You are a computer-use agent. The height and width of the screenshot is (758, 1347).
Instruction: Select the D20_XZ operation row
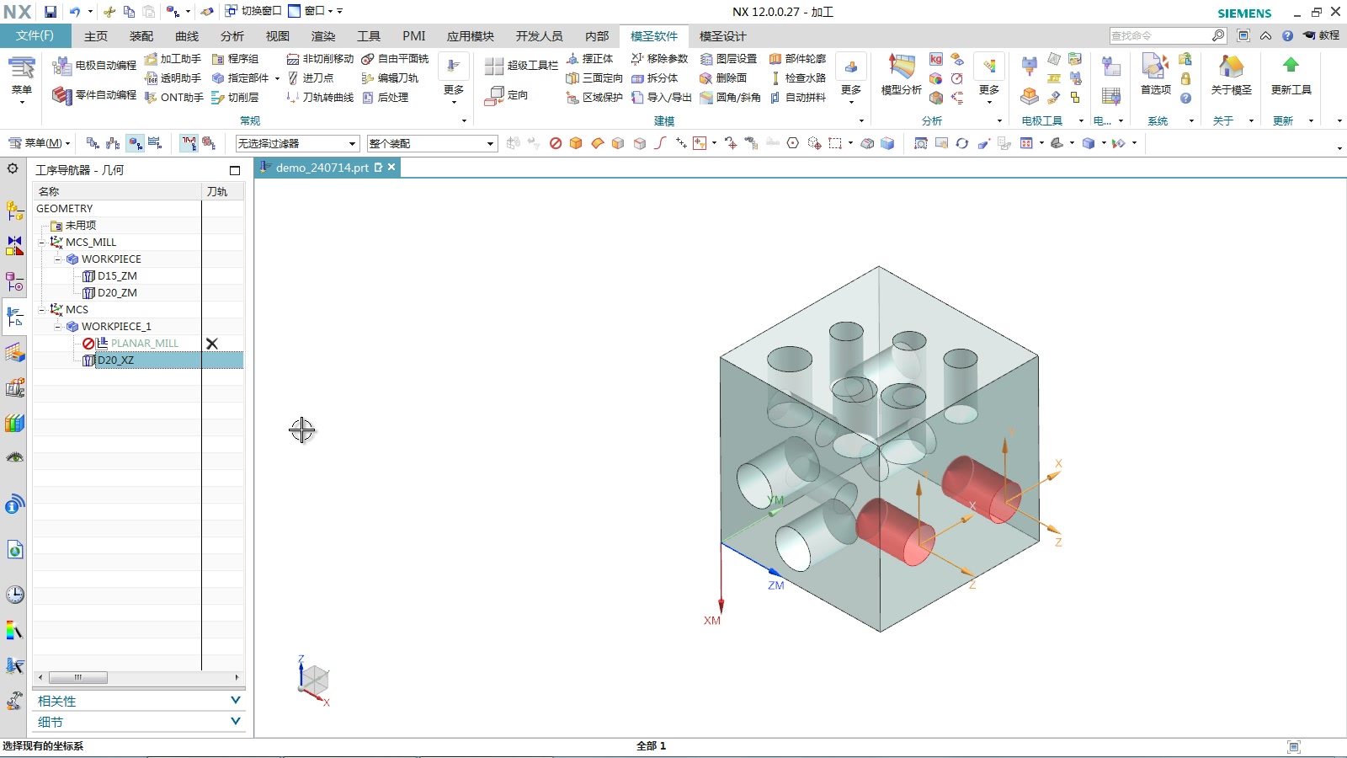point(138,360)
